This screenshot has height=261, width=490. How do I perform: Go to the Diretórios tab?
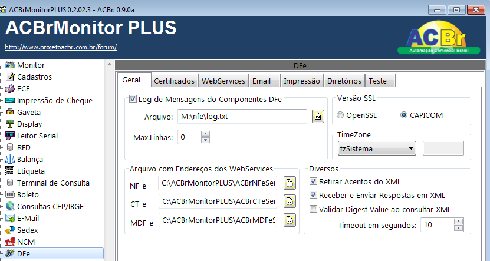click(344, 81)
